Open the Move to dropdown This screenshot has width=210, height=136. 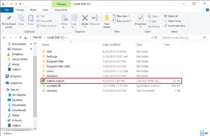pyautogui.click(x=64, y=21)
